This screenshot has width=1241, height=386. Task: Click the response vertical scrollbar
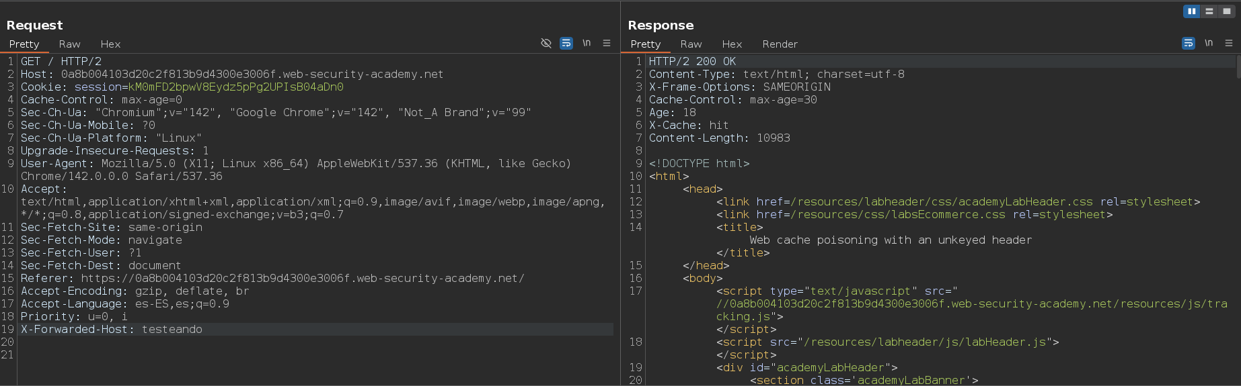pos(1238,67)
